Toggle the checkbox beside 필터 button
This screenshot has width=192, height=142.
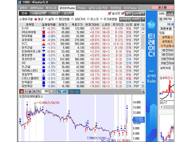pos(123,13)
